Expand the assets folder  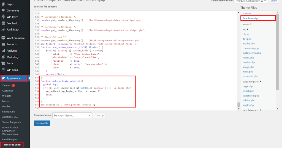(x=247, y=24)
